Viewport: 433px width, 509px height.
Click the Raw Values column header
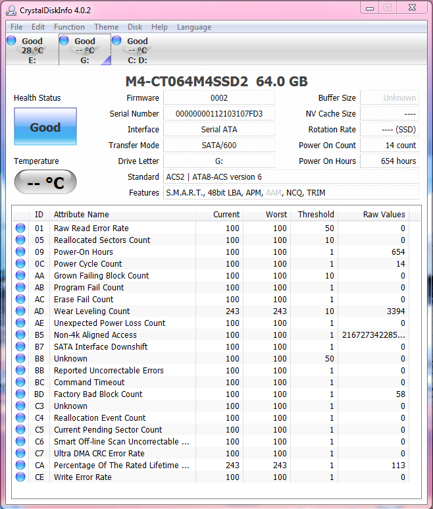(374, 214)
